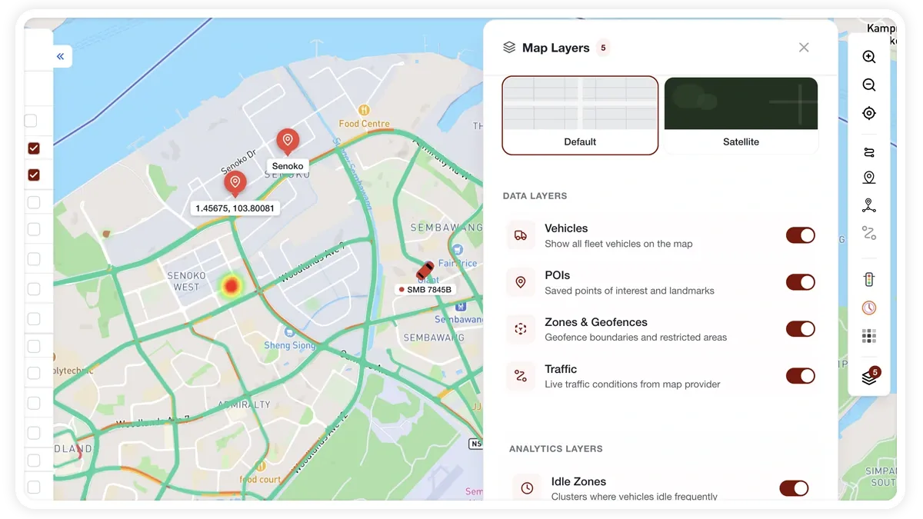Viewport: 923px width, 519px height.
Task: Click the orange clock icon in map toolbar
Action: (869, 308)
